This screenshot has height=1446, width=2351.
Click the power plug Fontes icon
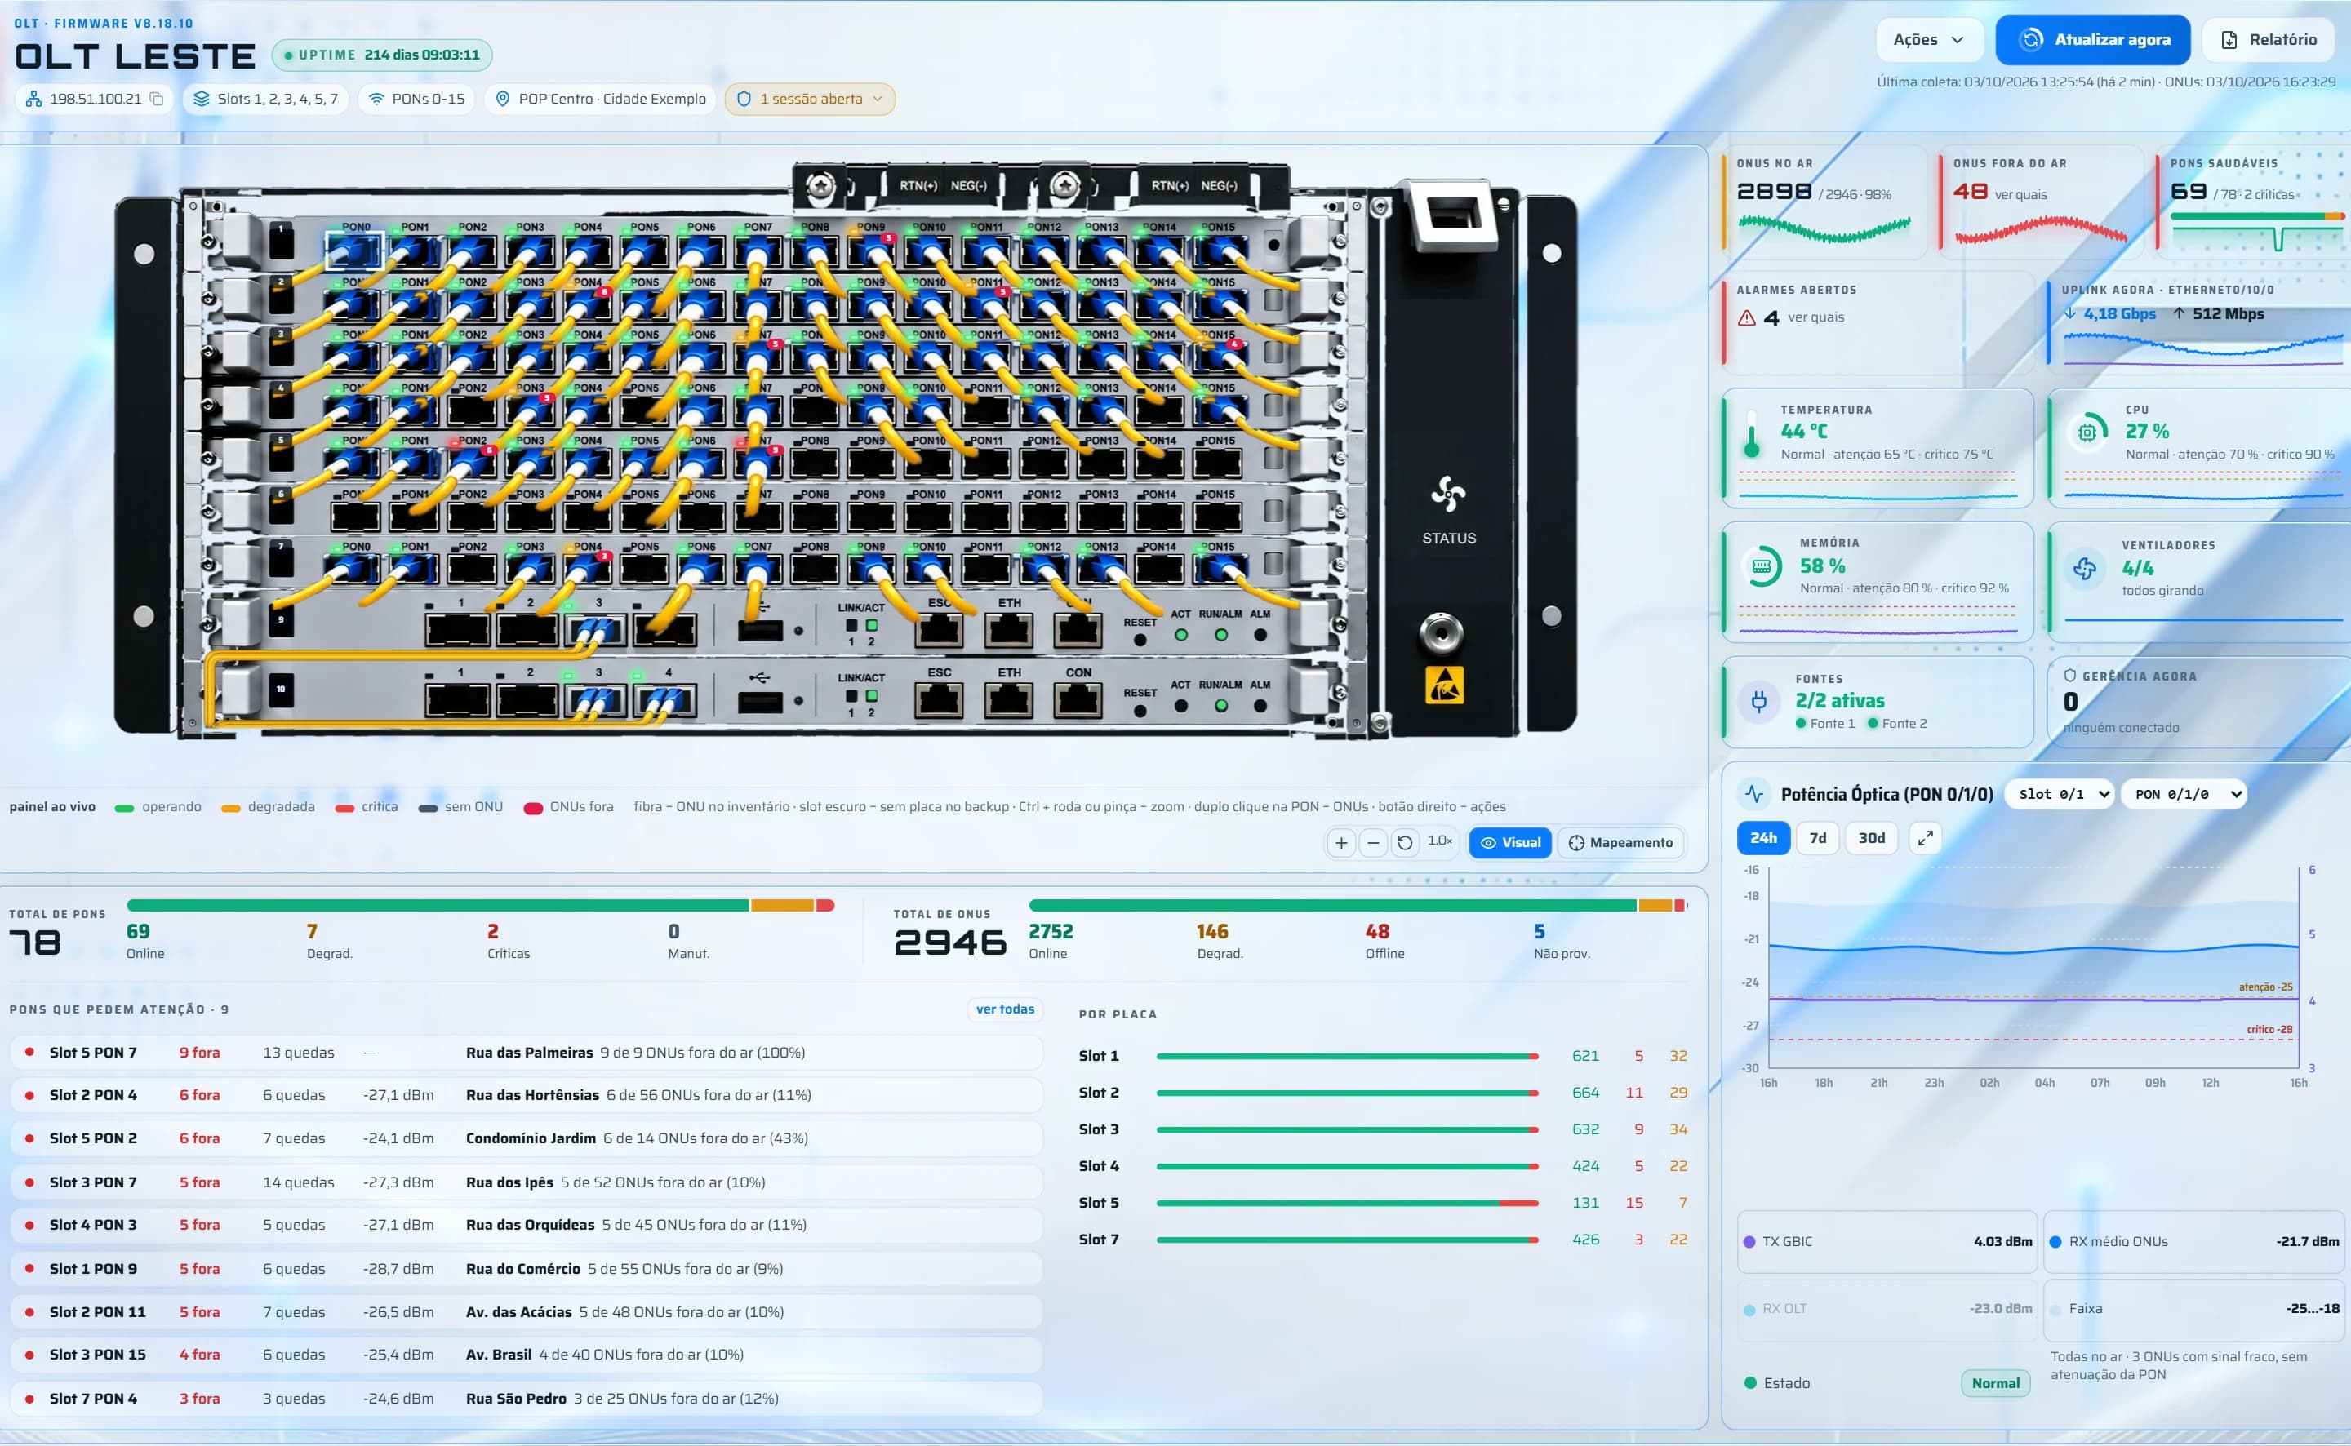pos(1758,701)
